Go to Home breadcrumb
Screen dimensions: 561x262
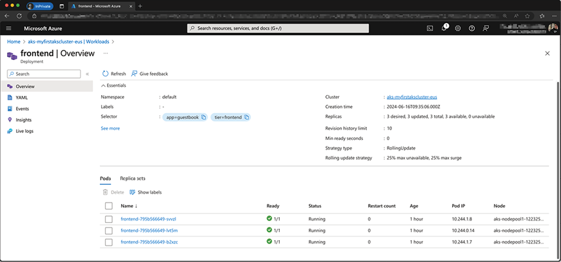click(14, 42)
